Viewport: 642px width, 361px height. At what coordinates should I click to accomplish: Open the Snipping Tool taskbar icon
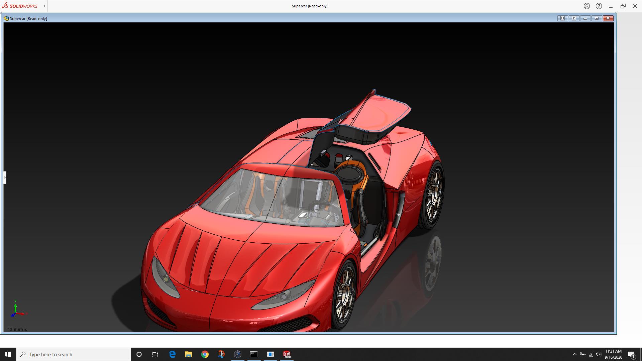point(221,354)
